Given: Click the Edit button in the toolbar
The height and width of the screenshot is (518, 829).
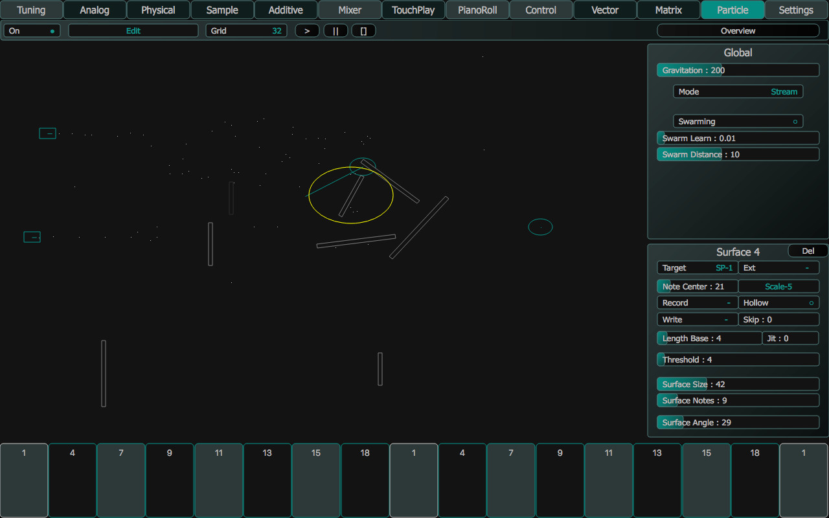Looking at the screenshot, I should pyautogui.click(x=133, y=30).
